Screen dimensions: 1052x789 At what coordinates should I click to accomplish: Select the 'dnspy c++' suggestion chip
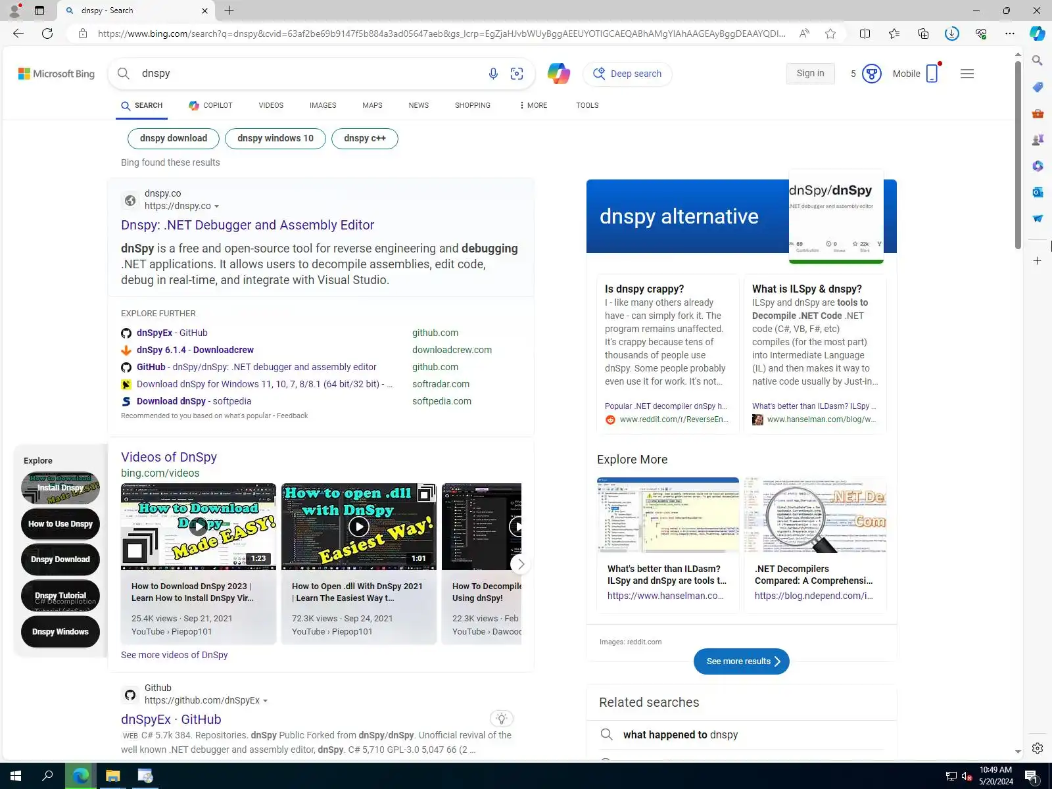(365, 138)
